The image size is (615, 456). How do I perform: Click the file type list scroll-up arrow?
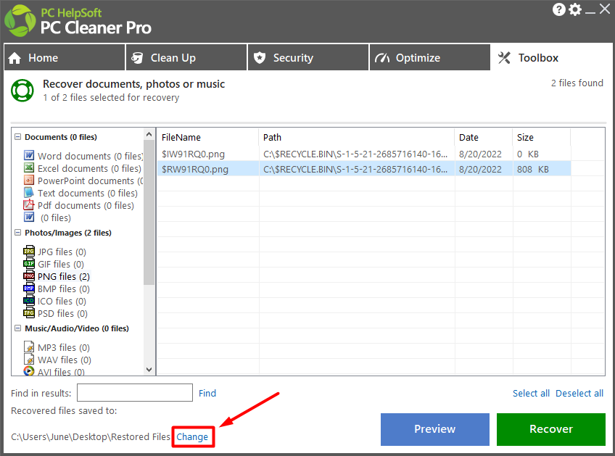(x=149, y=135)
